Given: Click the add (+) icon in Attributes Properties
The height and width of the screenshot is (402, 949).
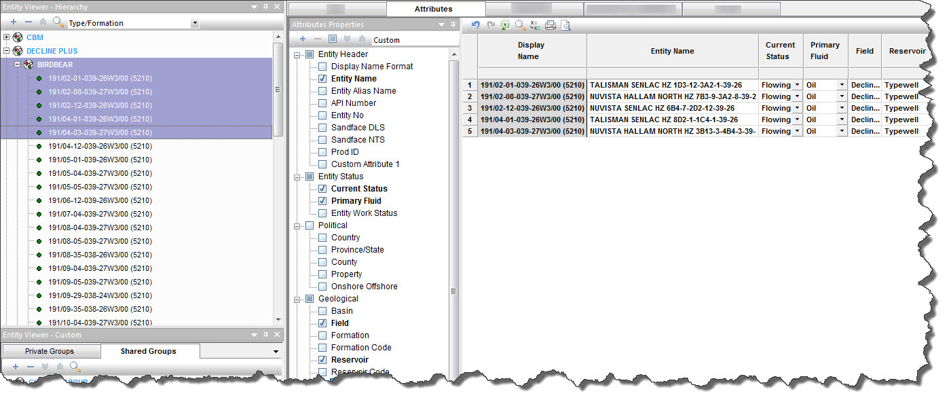Looking at the screenshot, I should click(303, 39).
